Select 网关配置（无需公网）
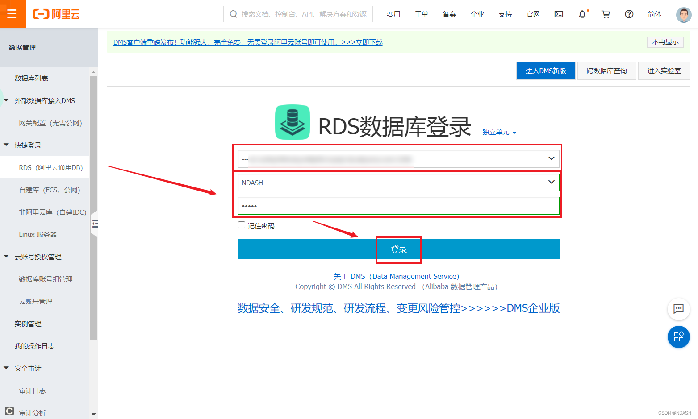This screenshot has width=698, height=419. [x=50, y=123]
